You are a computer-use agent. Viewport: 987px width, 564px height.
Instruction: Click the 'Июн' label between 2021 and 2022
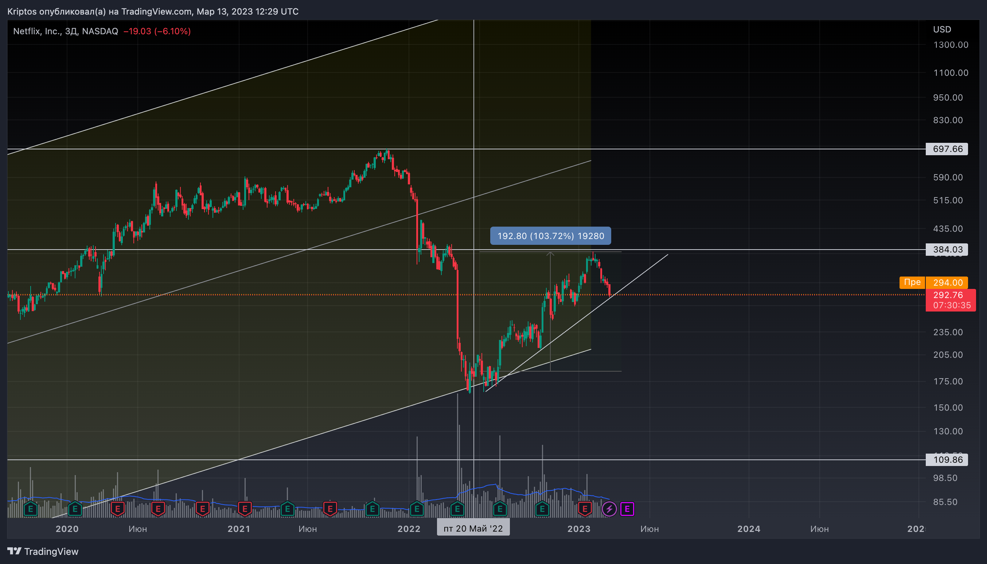[x=308, y=529]
